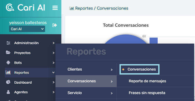195x101 pixels.
Task: Expand Clientes with its arrow
Action: [112, 70]
